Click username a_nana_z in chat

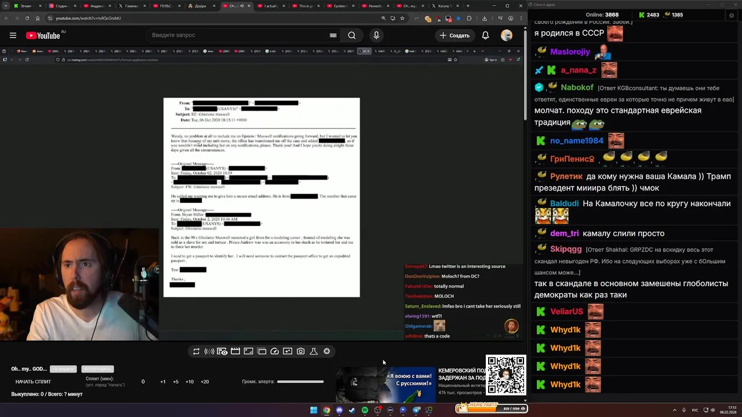coord(579,70)
